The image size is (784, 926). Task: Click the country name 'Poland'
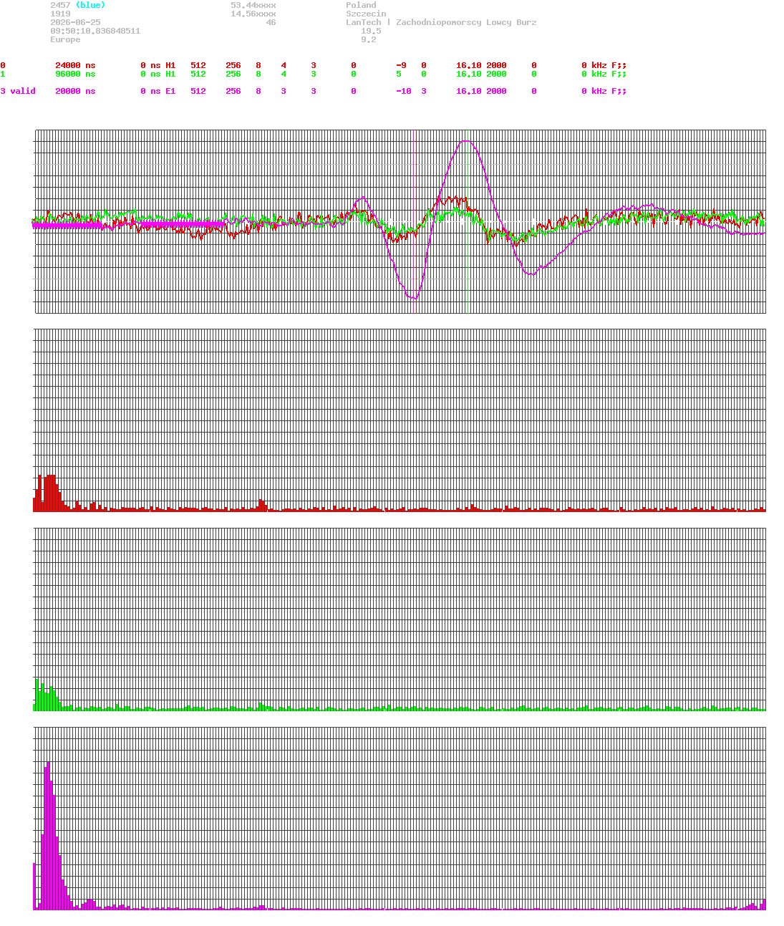pos(361,5)
